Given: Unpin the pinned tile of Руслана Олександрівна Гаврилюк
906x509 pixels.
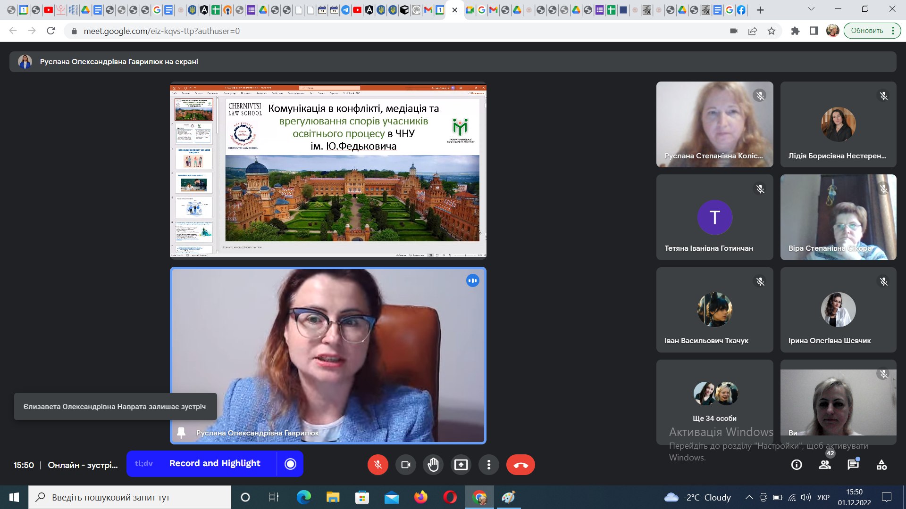Looking at the screenshot, I should pyautogui.click(x=181, y=432).
